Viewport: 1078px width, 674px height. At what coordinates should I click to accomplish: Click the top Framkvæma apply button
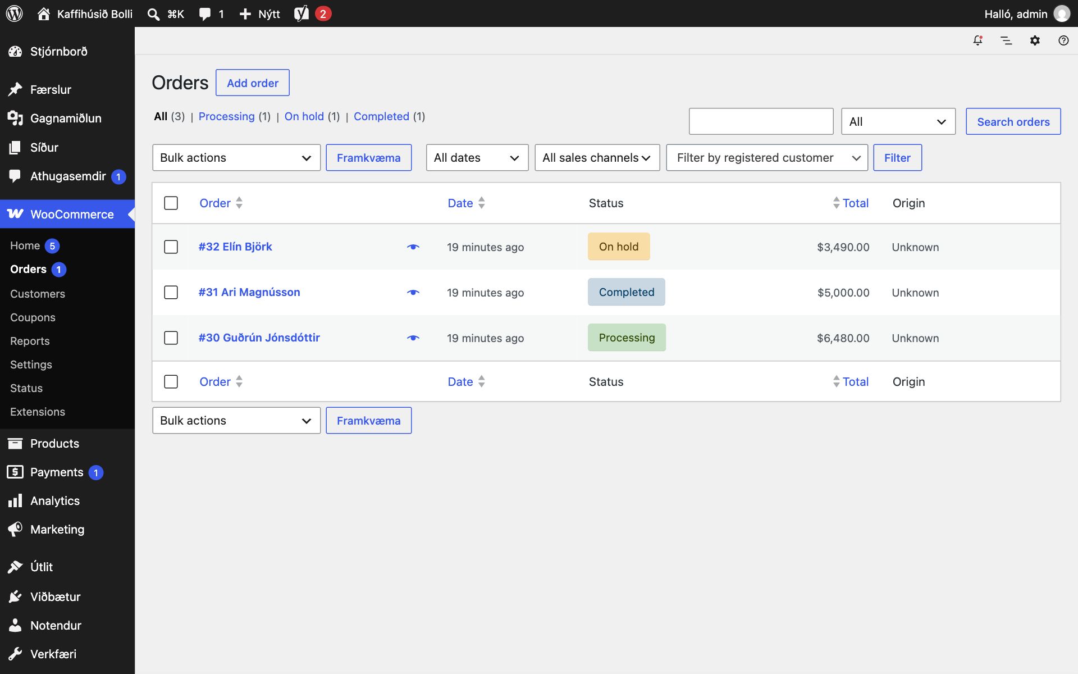coord(368,158)
